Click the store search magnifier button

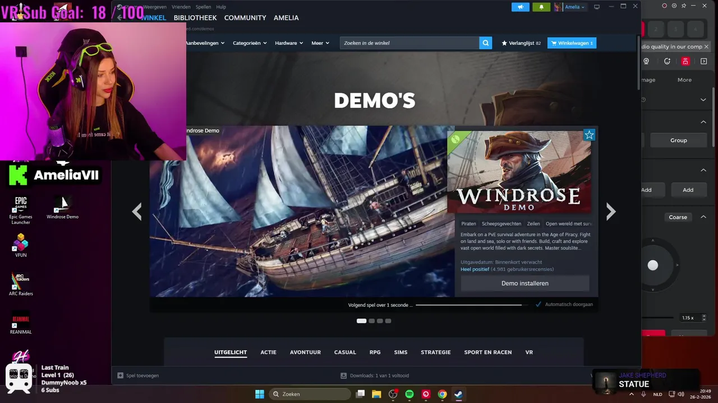(486, 43)
